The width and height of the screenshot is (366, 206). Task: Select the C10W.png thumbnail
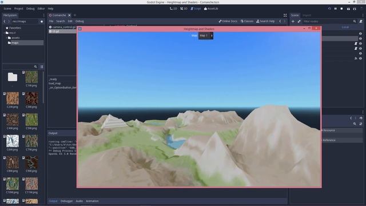(x=13, y=184)
